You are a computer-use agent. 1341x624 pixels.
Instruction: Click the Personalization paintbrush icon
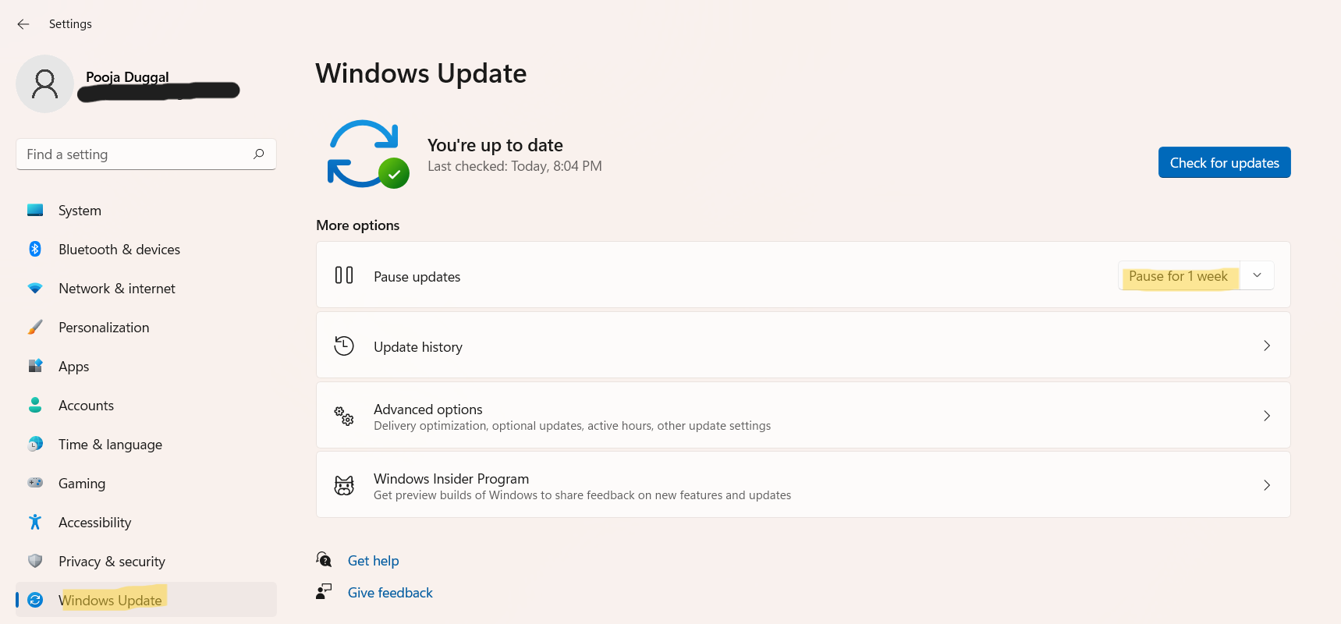(x=35, y=327)
